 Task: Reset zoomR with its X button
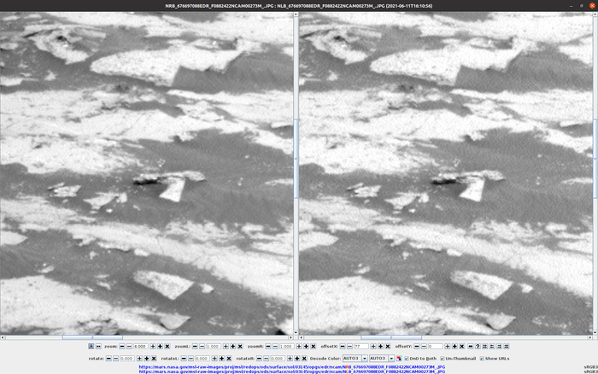[x=314, y=347]
